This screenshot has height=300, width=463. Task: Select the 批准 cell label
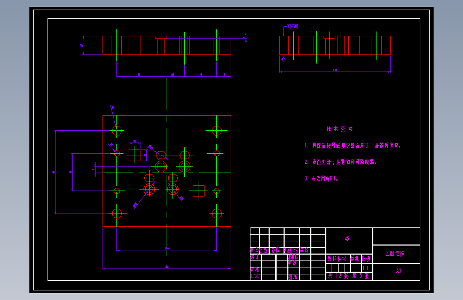pos(293,277)
